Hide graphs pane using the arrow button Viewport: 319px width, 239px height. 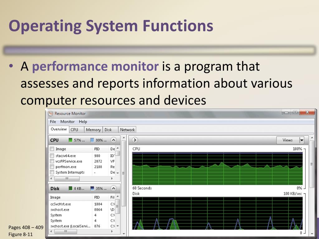click(135, 140)
